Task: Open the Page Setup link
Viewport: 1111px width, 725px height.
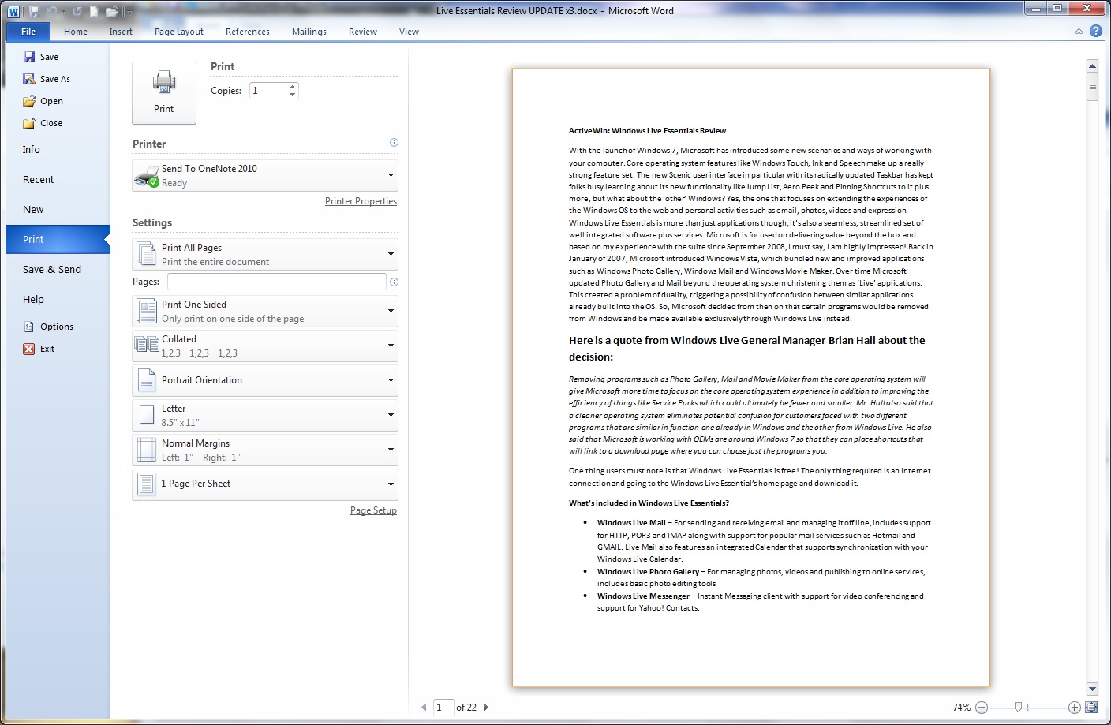Action: point(373,510)
